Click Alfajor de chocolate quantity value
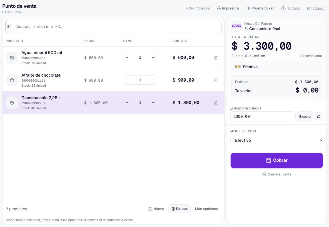 pyautogui.click(x=140, y=80)
